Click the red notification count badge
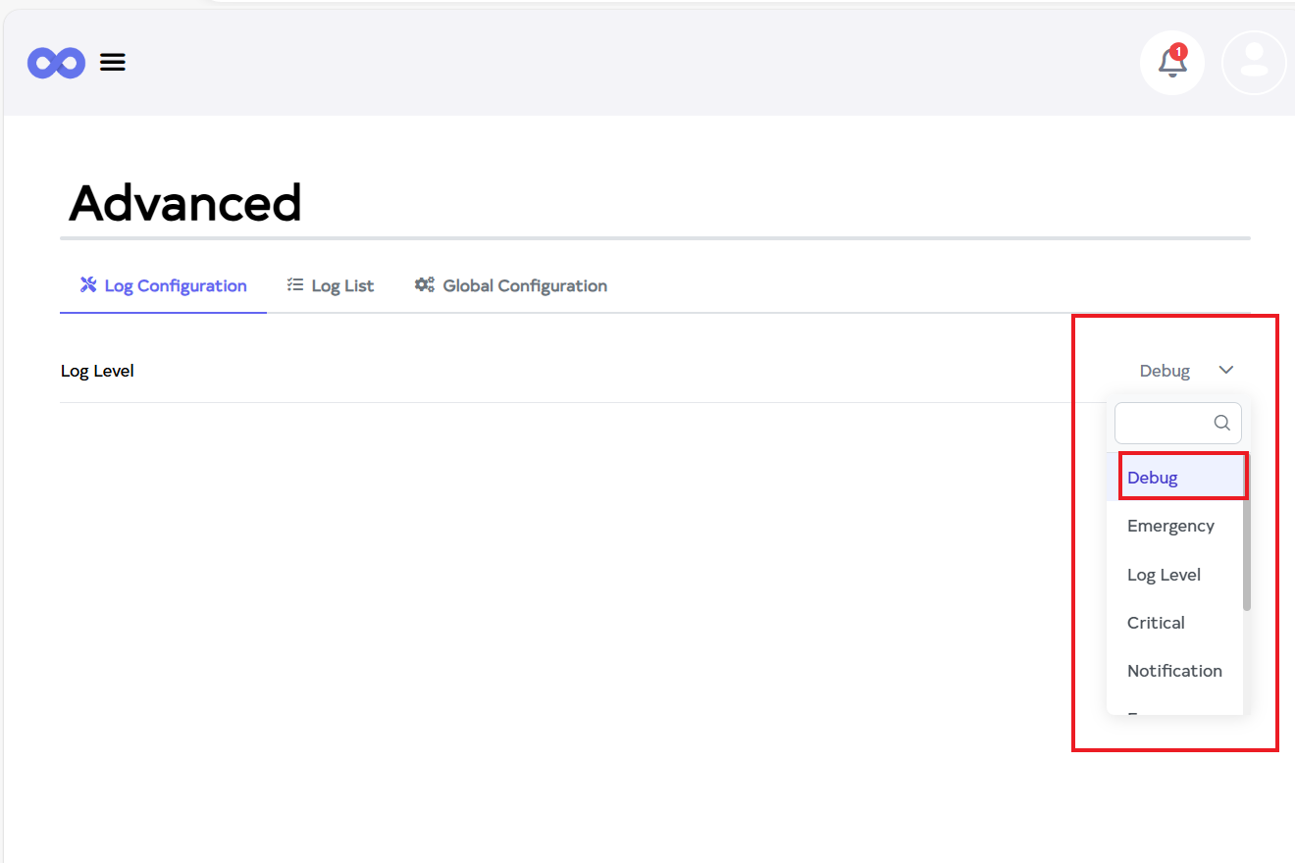Screen dimensions: 1295x863 [x=1179, y=51]
